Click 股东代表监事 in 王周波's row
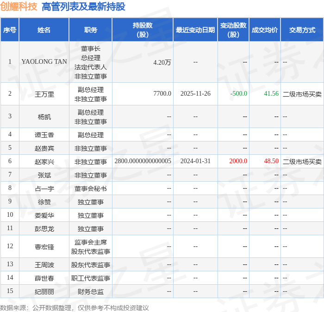 coord(91,265)
